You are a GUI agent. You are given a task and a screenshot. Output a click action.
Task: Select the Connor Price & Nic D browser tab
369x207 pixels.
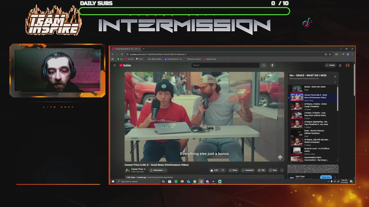tap(126, 49)
